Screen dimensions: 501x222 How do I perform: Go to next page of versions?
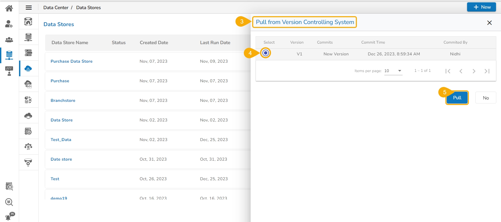tap(474, 71)
